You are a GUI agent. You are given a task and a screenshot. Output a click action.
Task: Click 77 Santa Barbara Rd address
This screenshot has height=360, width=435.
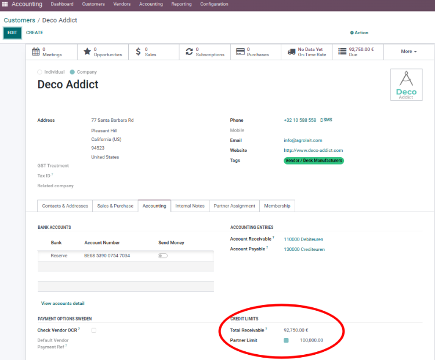click(113, 121)
